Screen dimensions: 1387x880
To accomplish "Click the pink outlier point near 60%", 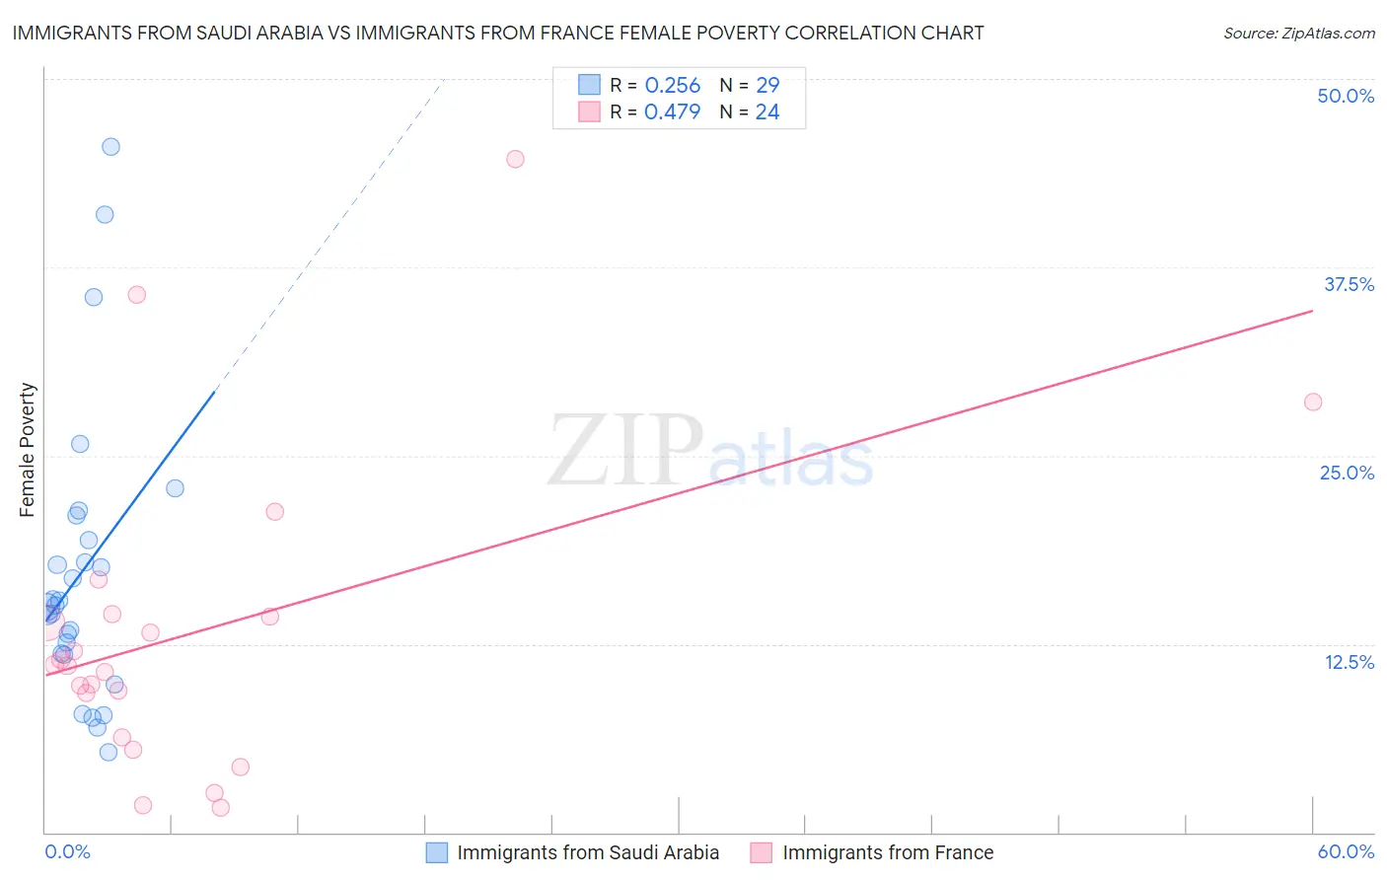I will [x=1313, y=402].
